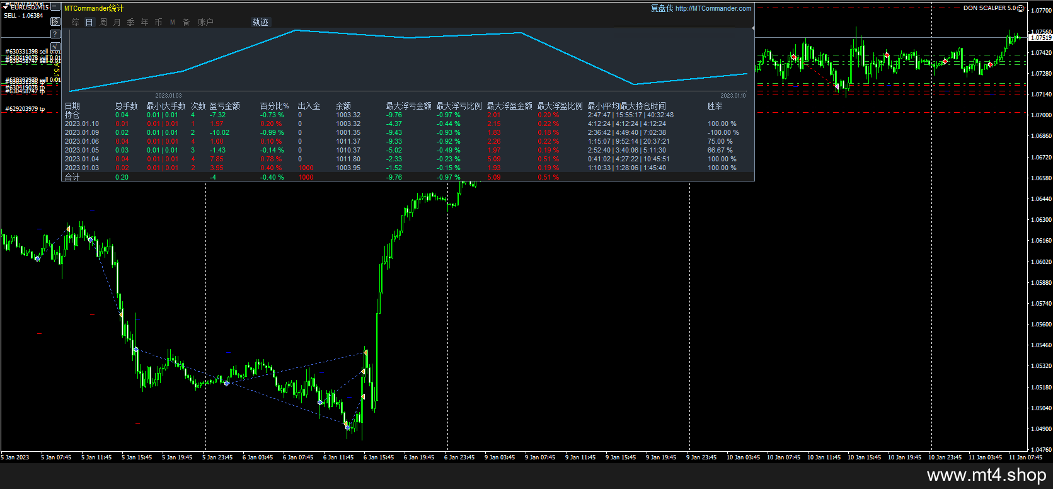1053x489 pixels.
Task: Switch to the 账户 account tab
Action: pos(206,22)
